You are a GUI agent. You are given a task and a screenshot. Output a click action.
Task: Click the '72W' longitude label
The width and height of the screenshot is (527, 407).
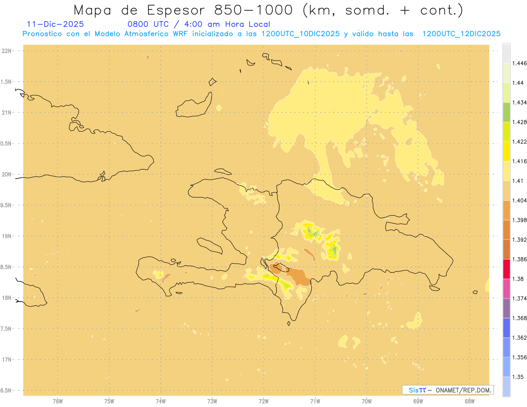(264, 401)
